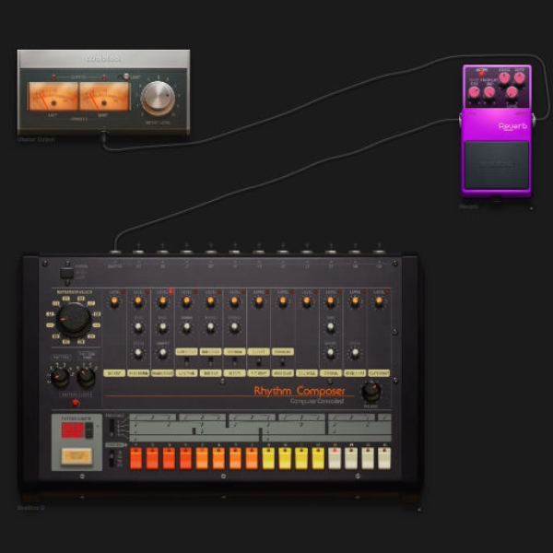Adjust the Open Hihat decay knob
Viewport: 553px width, 553px height.
tap(355, 353)
